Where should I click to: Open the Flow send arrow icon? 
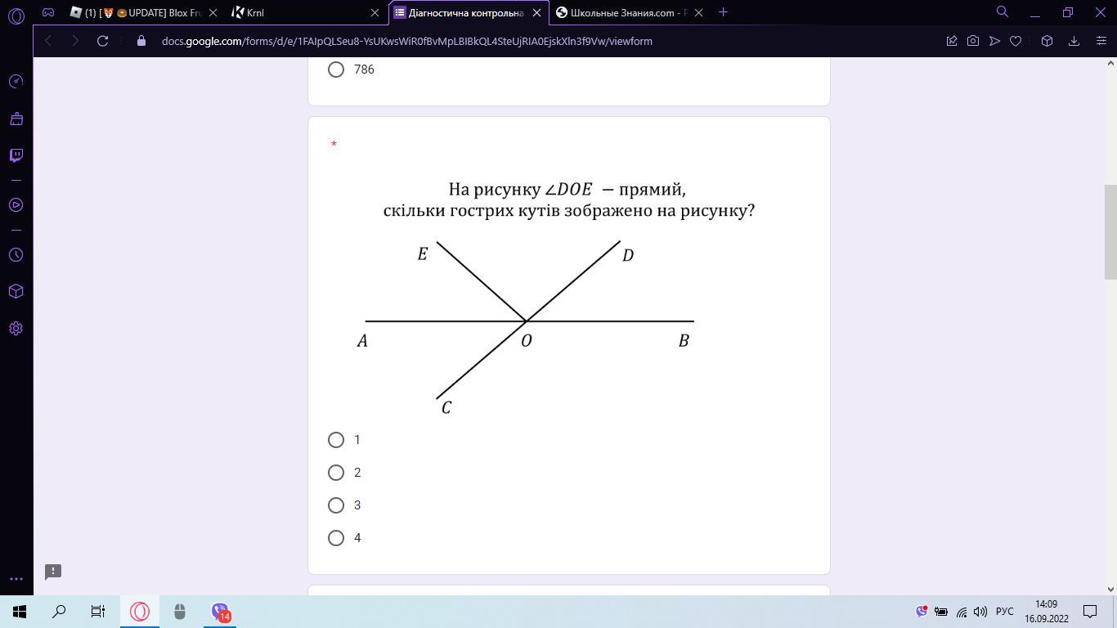(994, 41)
